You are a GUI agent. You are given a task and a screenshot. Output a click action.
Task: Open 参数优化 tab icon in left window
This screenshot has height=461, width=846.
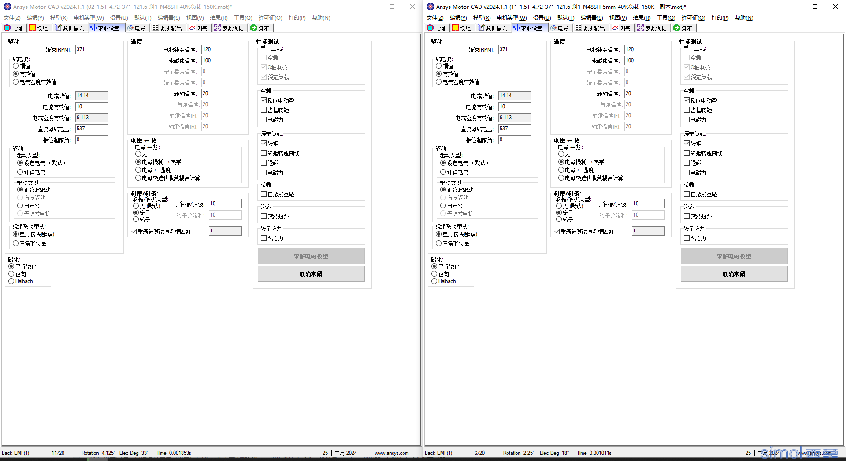click(x=218, y=28)
